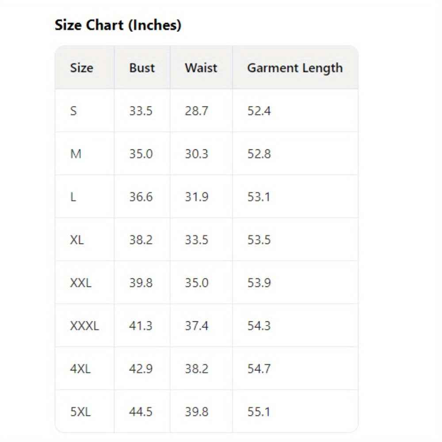442x442 pixels.
Task: Click bust value 39.8 for size XXL
Action: tap(141, 283)
